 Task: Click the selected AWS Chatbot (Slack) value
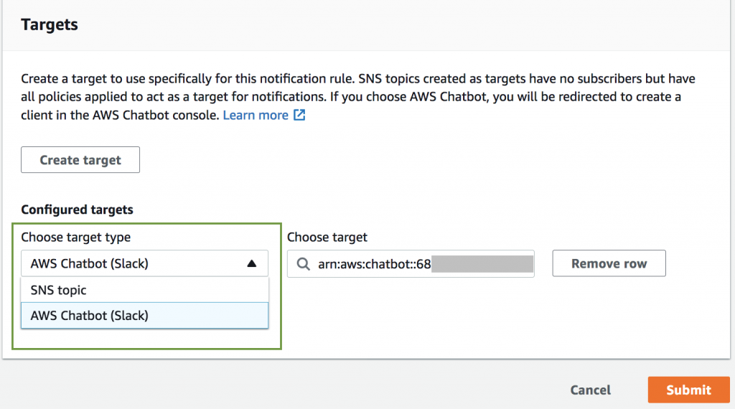(x=90, y=263)
